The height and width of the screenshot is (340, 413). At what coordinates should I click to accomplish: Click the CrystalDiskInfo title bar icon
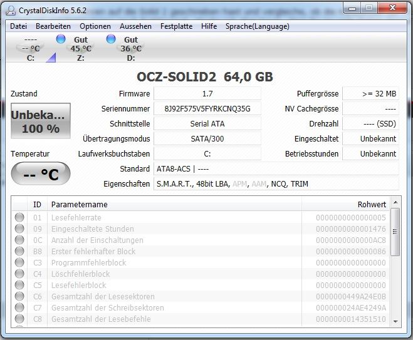coord(11,11)
